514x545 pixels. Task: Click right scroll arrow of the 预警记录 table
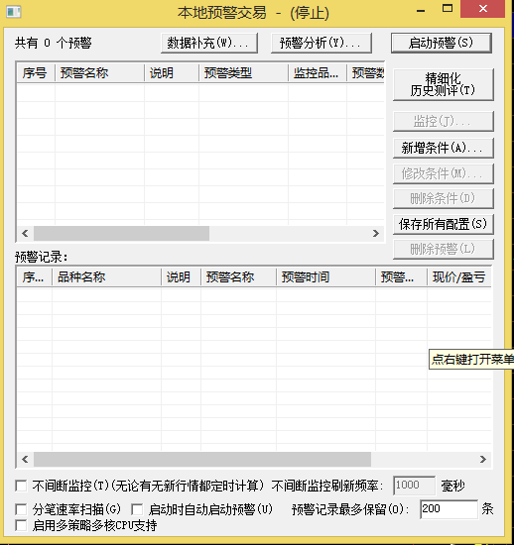click(483, 459)
